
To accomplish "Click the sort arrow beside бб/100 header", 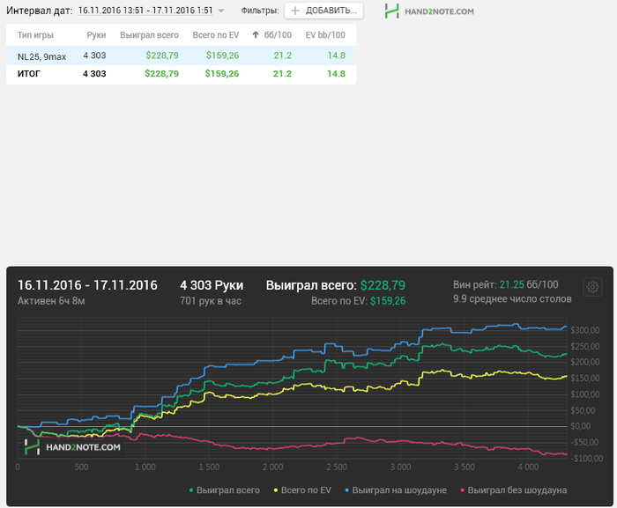I will coord(256,35).
